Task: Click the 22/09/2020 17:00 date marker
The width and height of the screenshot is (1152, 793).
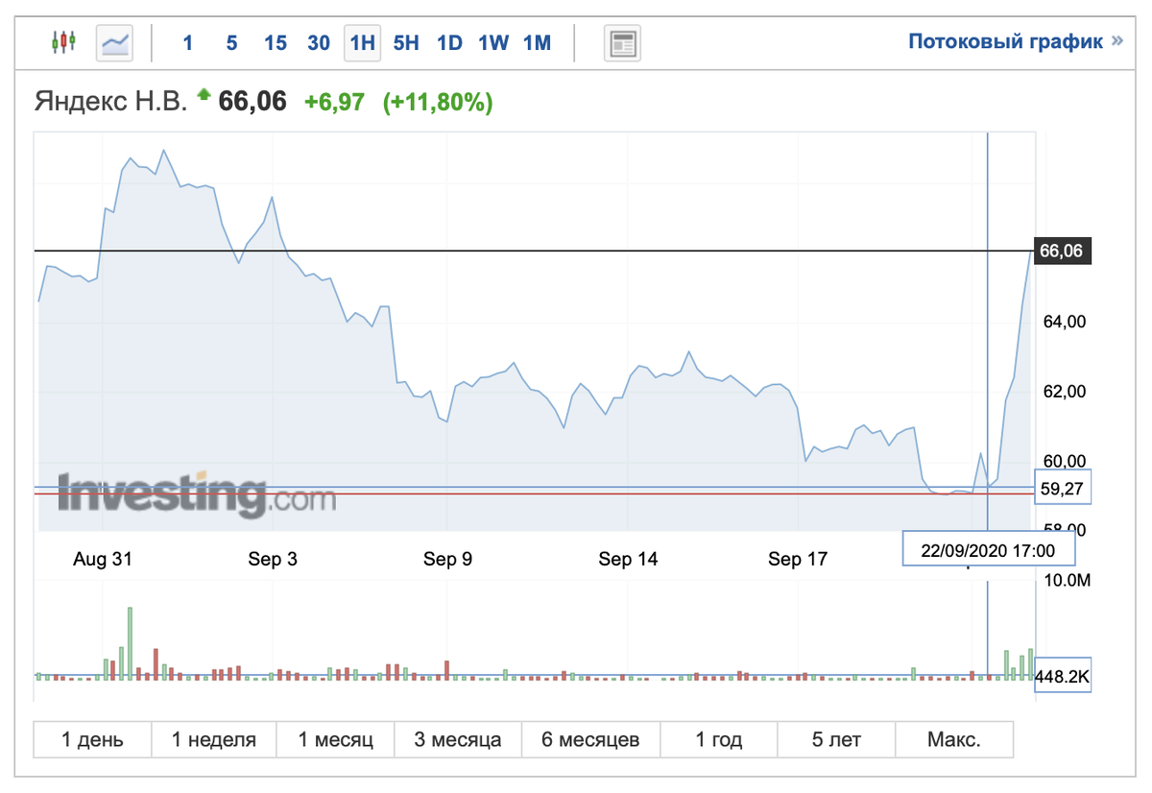Action: click(989, 549)
